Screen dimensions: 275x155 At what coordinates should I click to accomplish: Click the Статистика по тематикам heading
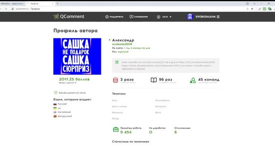[131, 142]
